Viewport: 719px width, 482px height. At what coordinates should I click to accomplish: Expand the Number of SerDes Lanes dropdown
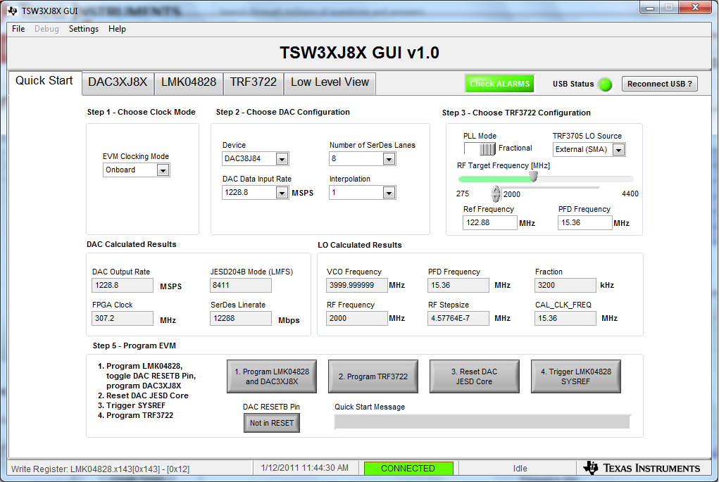click(389, 158)
